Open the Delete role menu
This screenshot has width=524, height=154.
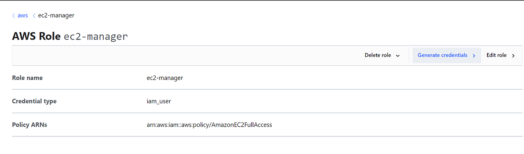378,55
